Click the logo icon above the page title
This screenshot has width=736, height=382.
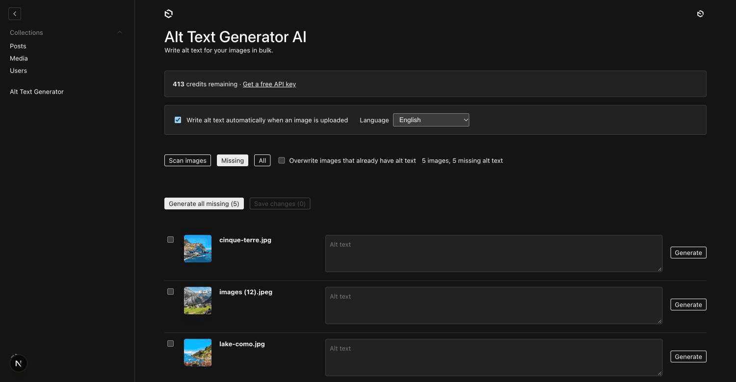[168, 14]
